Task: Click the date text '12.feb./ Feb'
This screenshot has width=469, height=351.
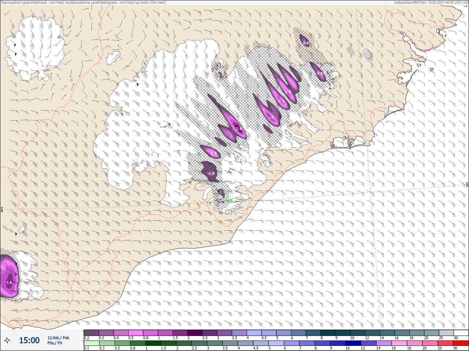Action: (x=58, y=338)
